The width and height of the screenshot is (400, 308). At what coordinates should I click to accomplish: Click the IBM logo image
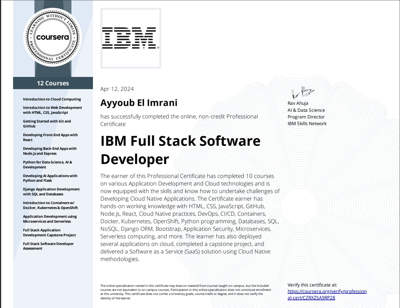pyautogui.click(x=130, y=38)
